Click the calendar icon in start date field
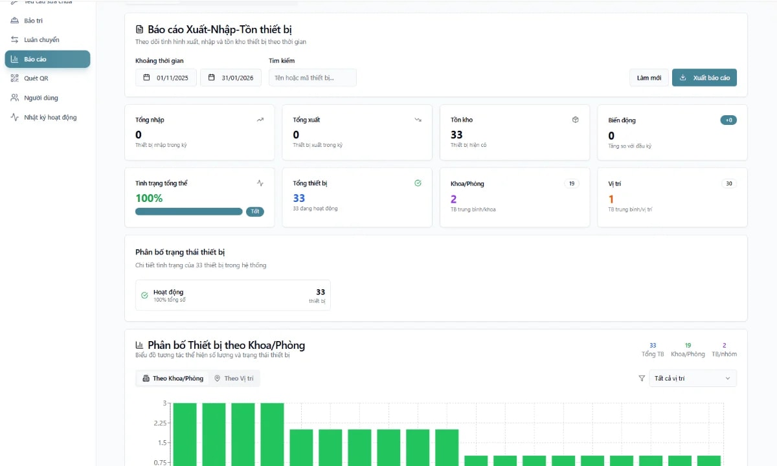 (146, 78)
